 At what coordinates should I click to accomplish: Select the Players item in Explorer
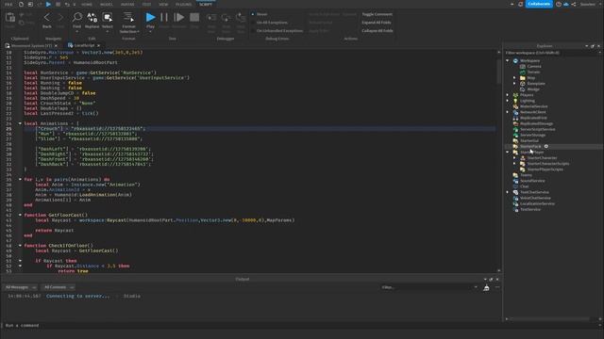[x=527, y=95]
